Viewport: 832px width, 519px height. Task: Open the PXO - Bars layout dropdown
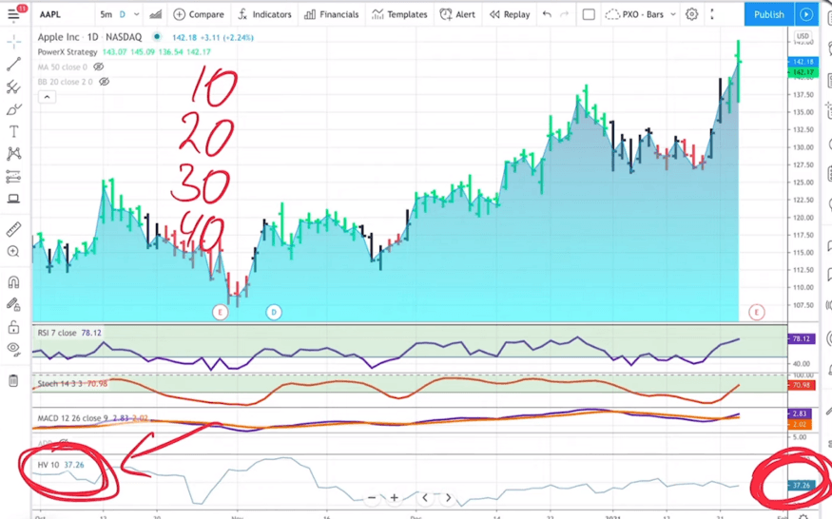[x=641, y=14]
